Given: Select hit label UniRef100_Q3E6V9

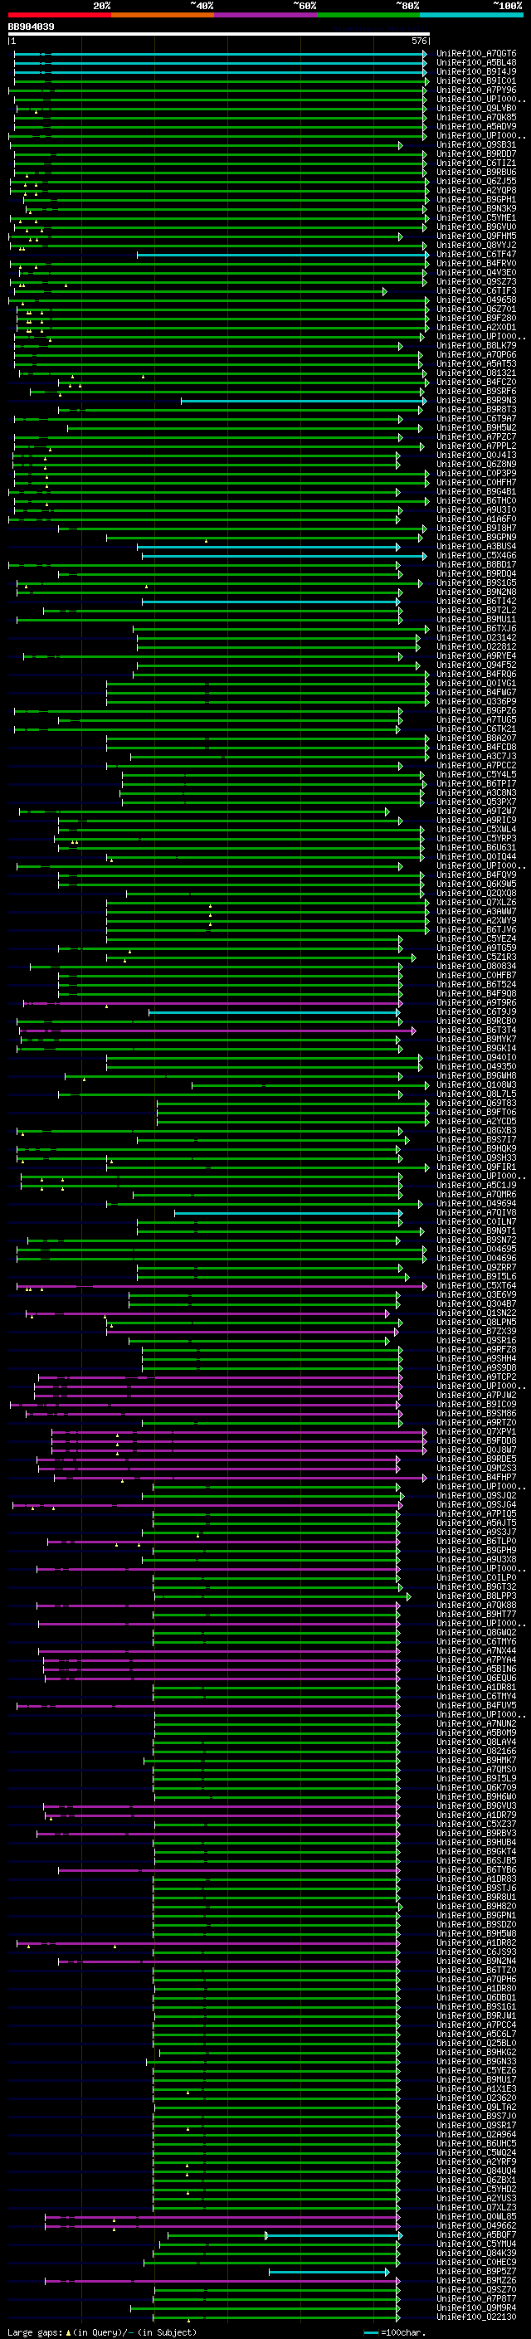Looking at the screenshot, I should point(476,1296).
